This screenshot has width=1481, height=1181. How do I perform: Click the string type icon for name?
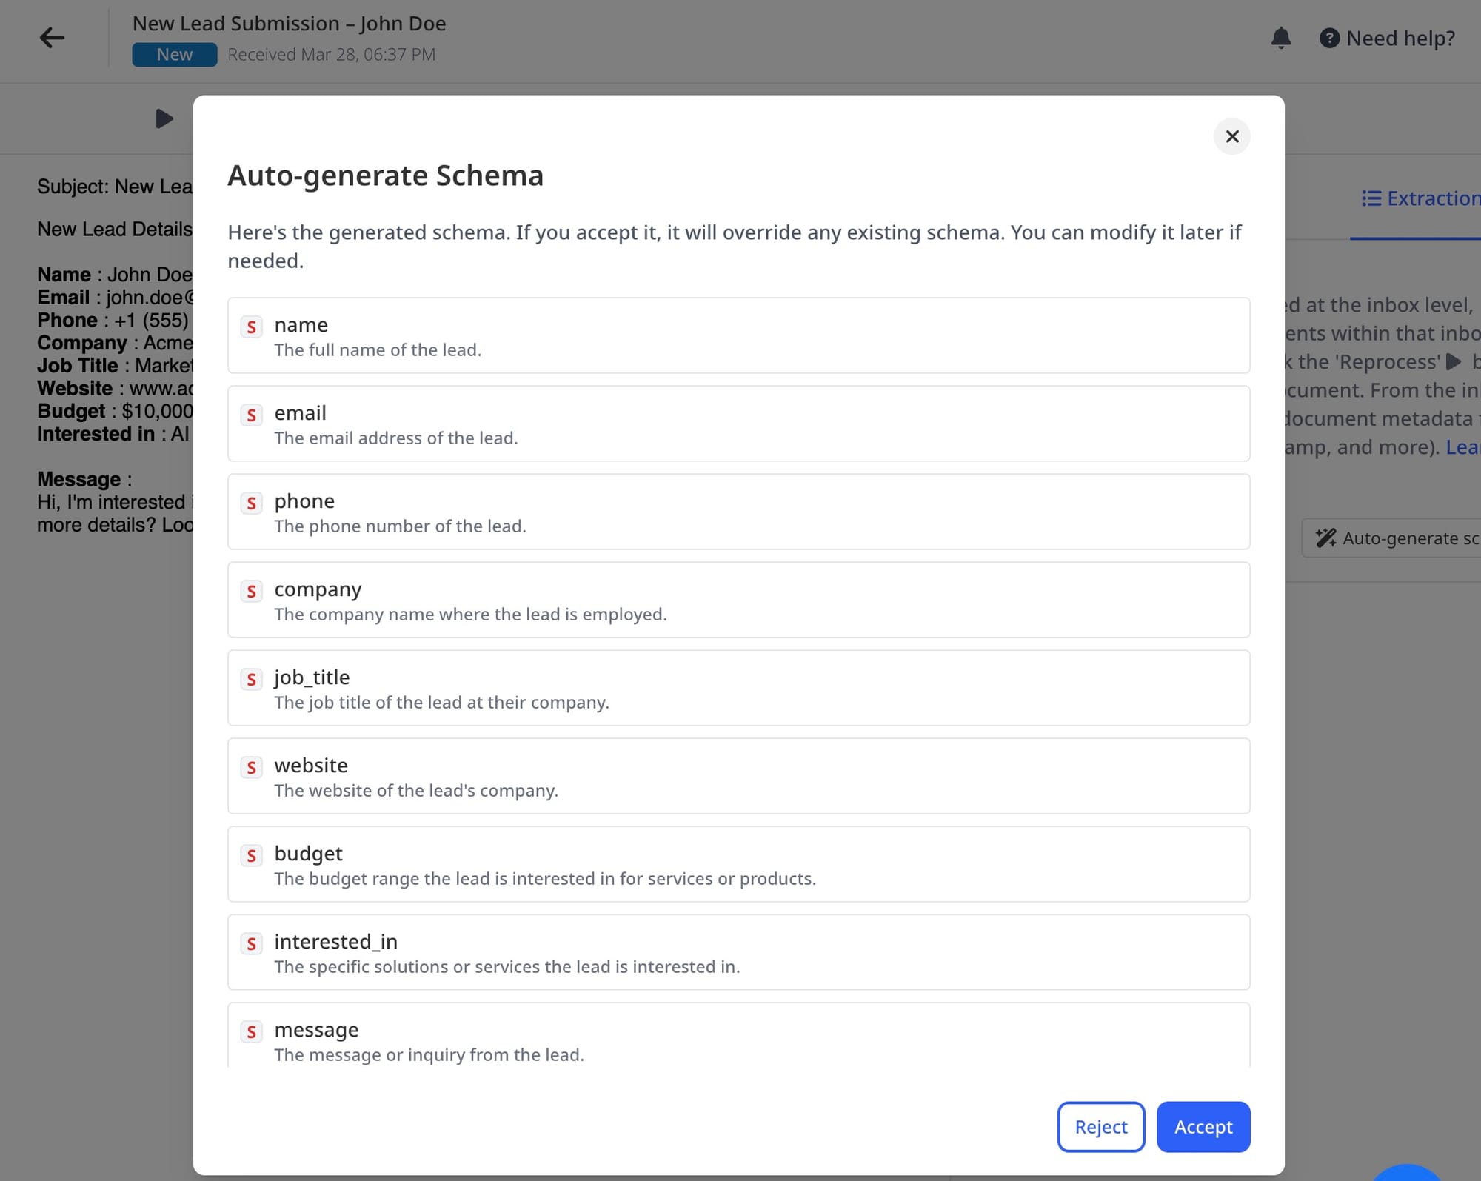[252, 327]
